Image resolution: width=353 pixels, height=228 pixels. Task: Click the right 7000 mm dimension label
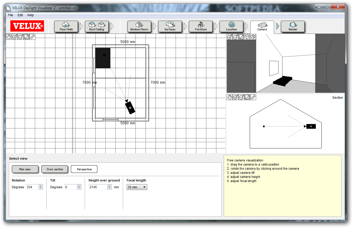[x=158, y=82]
